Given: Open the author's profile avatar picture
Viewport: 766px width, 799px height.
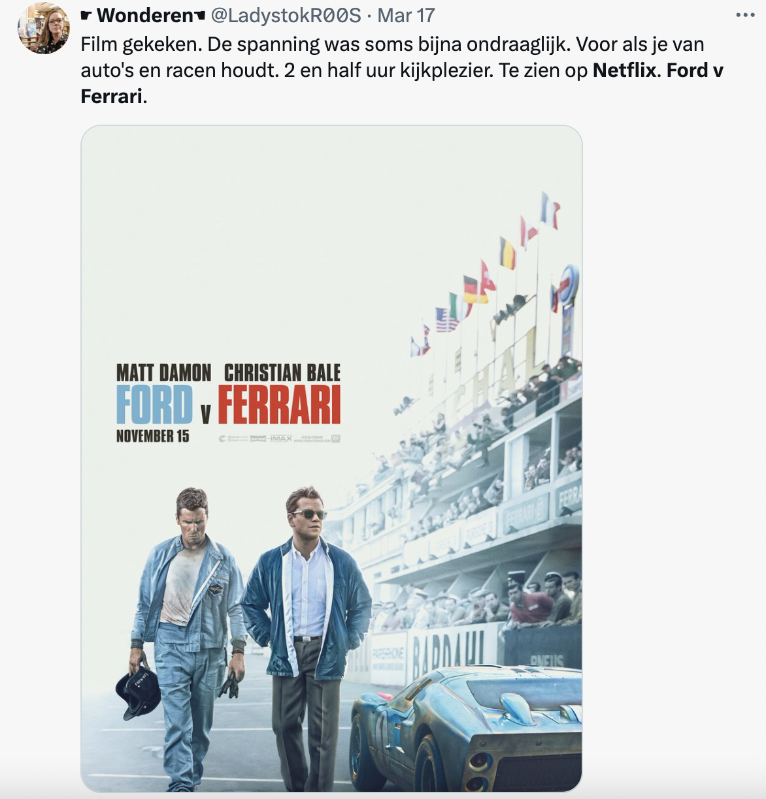Looking at the screenshot, I should tap(44, 28).
